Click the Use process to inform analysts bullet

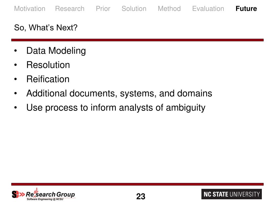116,108
